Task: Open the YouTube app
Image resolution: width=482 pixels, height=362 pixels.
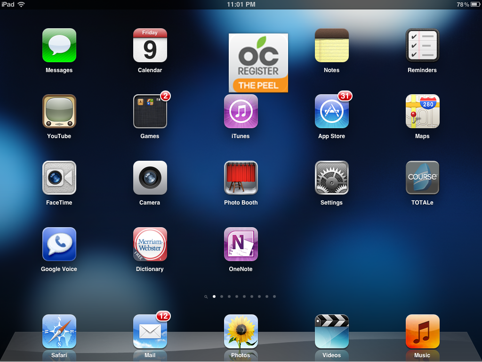Action: 59,111
